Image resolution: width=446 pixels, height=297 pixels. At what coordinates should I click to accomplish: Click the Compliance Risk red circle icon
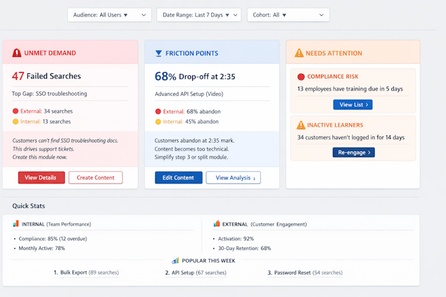301,77
